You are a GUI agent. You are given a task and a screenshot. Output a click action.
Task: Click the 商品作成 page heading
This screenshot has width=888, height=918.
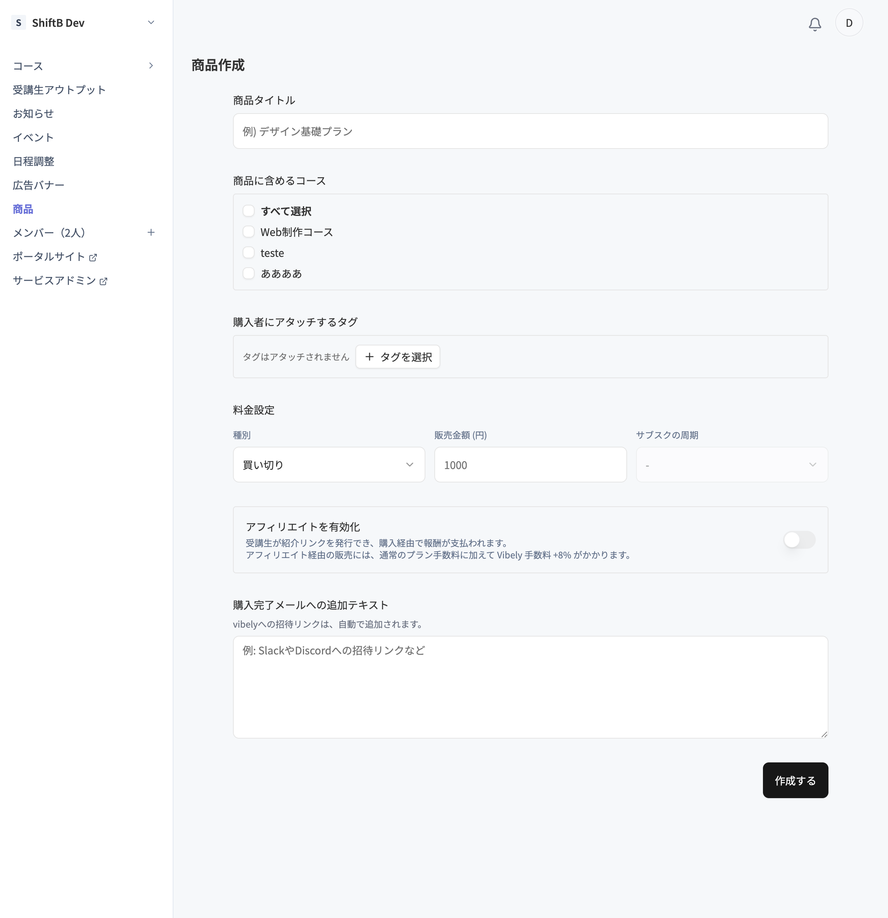pos(218,65)
